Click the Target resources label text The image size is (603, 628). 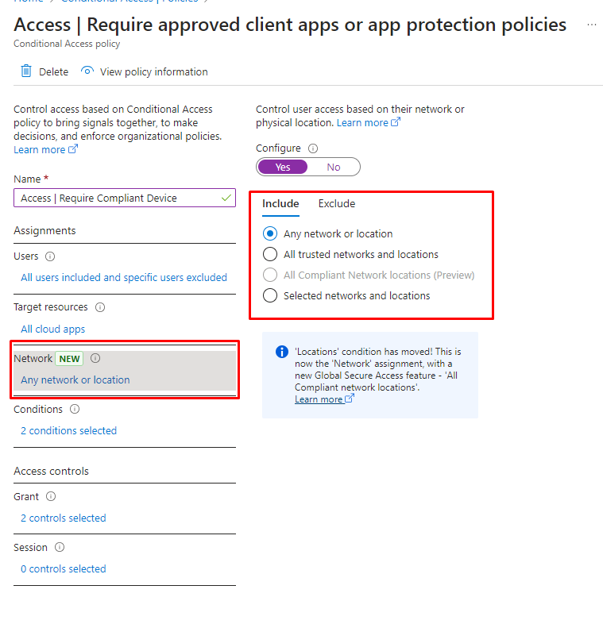(x=51, y=307)
